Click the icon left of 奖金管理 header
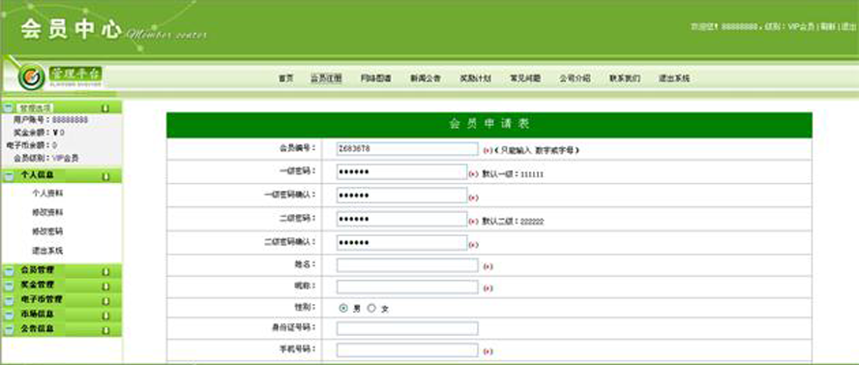Screen dimensions: 859x365 coord(9,286)
